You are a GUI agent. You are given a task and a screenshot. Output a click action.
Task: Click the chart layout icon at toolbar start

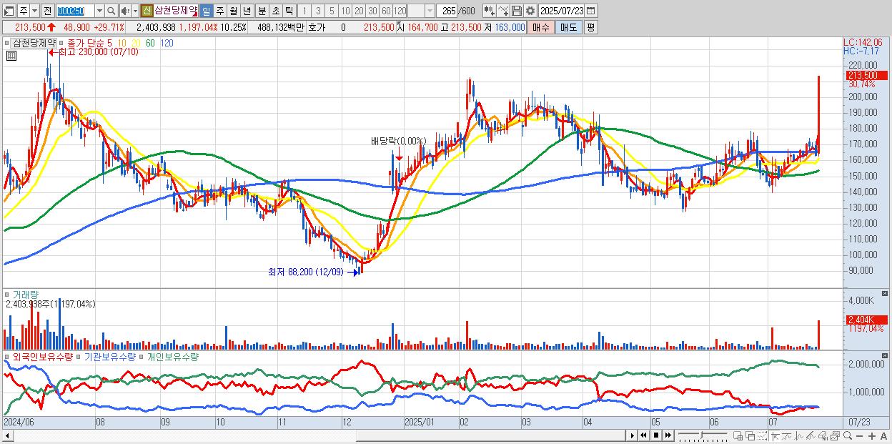coord(9,11)
